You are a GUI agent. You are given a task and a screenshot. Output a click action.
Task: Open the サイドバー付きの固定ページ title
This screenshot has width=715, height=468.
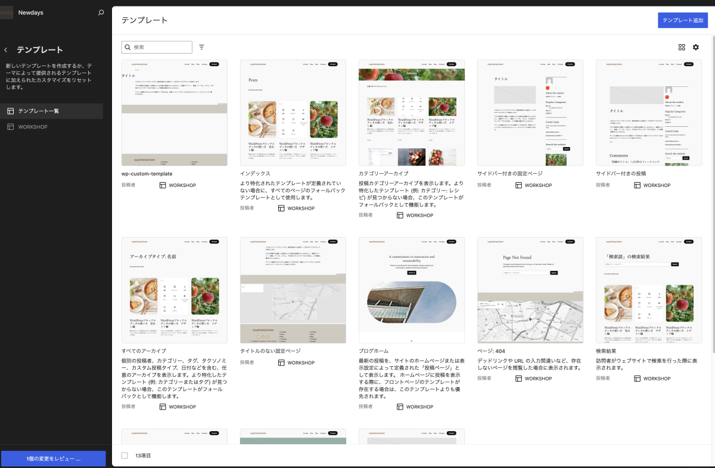(510, 174)
